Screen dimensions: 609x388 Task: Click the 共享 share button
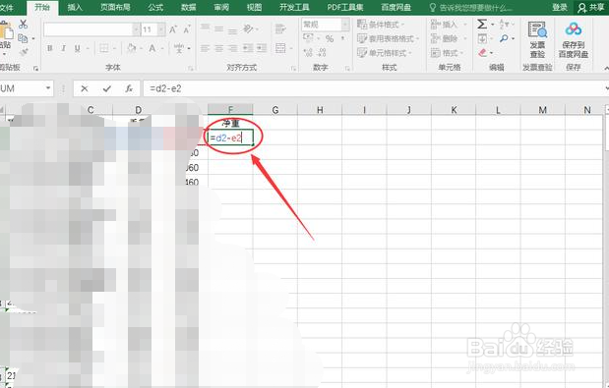pyautogui.click(x=591, y=7)
